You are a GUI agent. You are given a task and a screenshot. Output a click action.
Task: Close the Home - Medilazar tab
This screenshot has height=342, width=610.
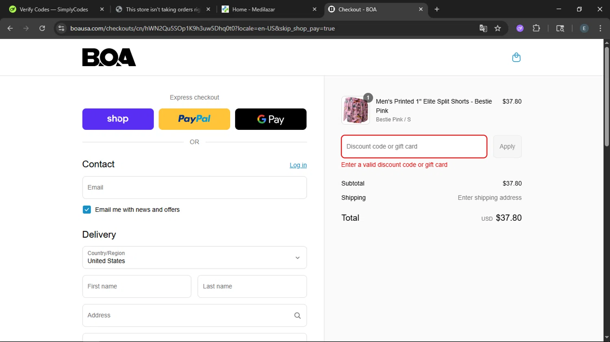pyautogui.click(x=314, y=9)
